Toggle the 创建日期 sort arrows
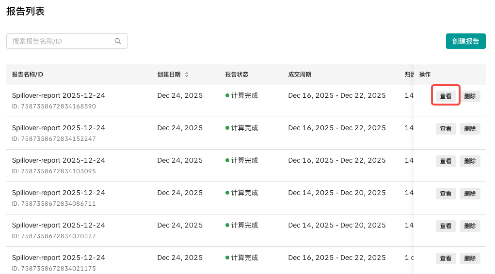495x274 pixels. (x=187, y=75)
